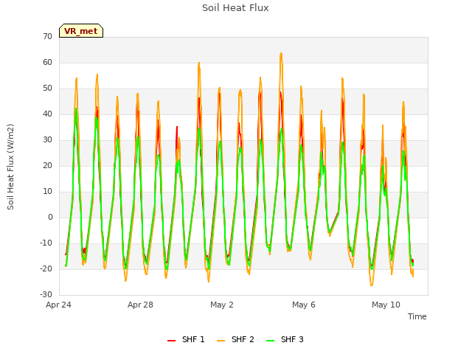Click the orange SHF 2 legend swatch
Viewport: 472px width, 354px height.
click(x=221, y=341)
